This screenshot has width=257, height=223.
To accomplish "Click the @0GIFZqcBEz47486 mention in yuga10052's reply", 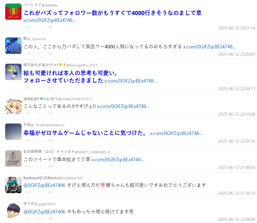I will click(x=44, y=212).
